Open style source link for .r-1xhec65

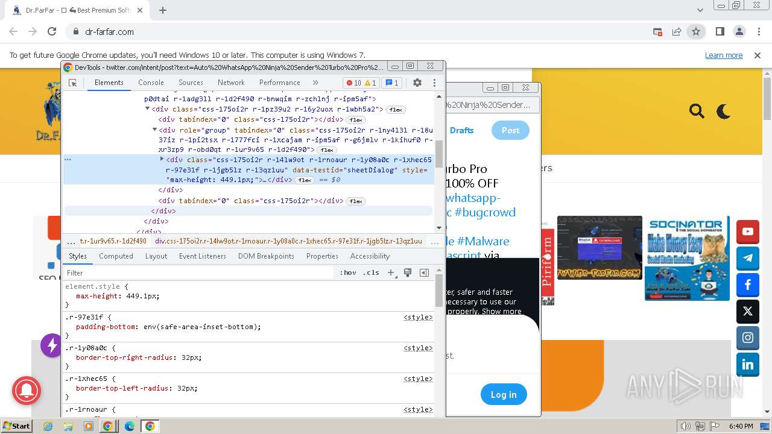418,379
